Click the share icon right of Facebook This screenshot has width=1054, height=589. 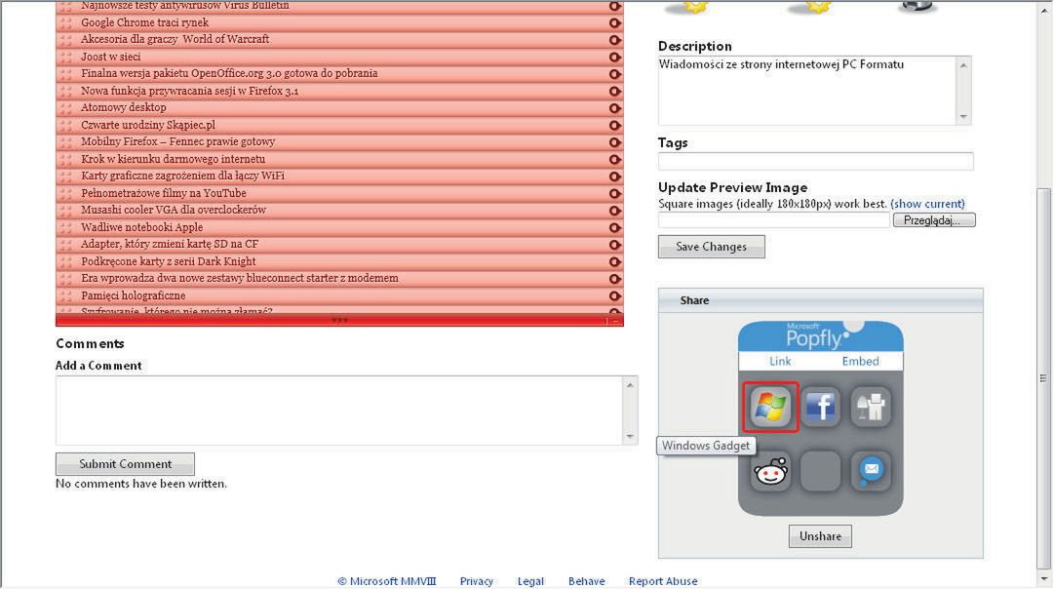(871, 407)
